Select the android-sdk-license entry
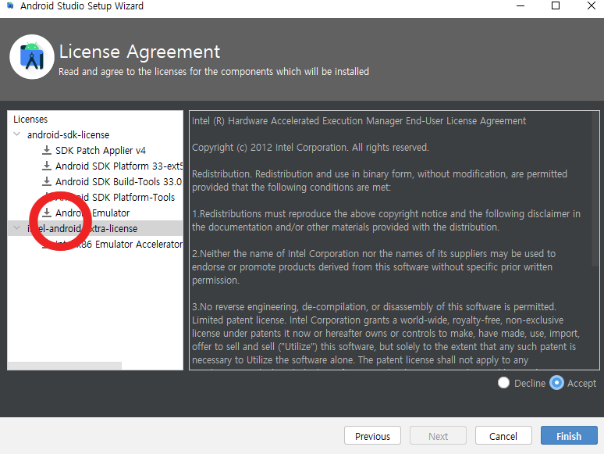This screenshot has height=454, width=604. (68, 134)
